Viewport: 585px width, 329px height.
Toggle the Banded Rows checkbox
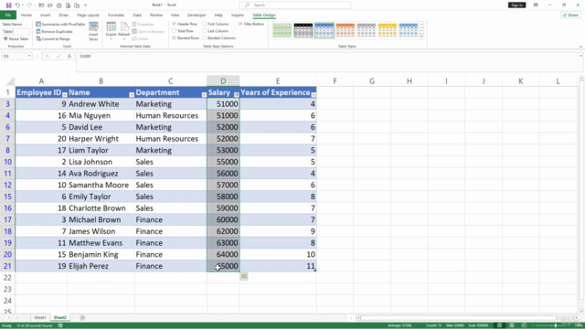[175, 38]
